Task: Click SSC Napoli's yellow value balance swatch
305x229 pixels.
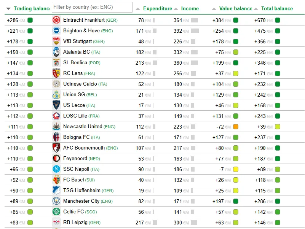Action: (236, 169)
